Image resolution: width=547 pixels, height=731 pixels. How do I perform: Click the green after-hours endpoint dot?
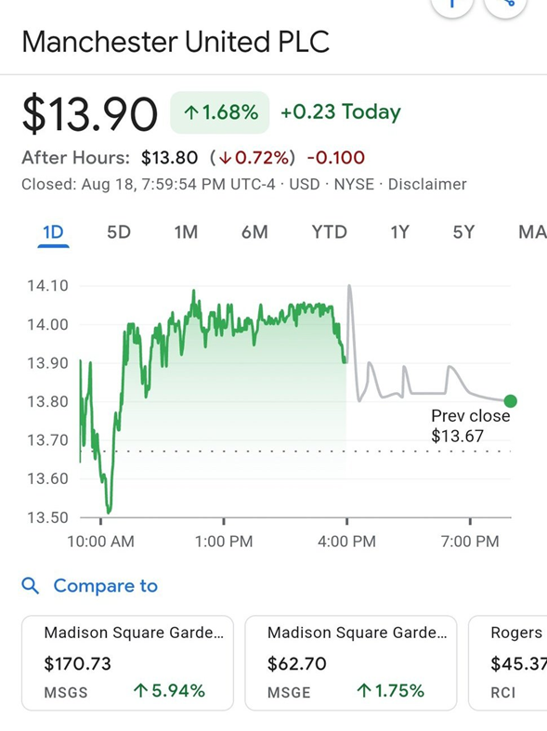click(x=510, y=401)
